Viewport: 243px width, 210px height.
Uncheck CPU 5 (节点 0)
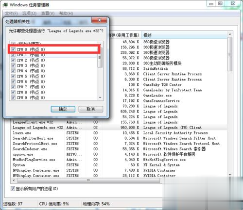click(x=13, y=76)
